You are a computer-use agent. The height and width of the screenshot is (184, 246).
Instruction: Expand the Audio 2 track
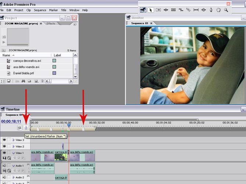[x=14, y=177]
